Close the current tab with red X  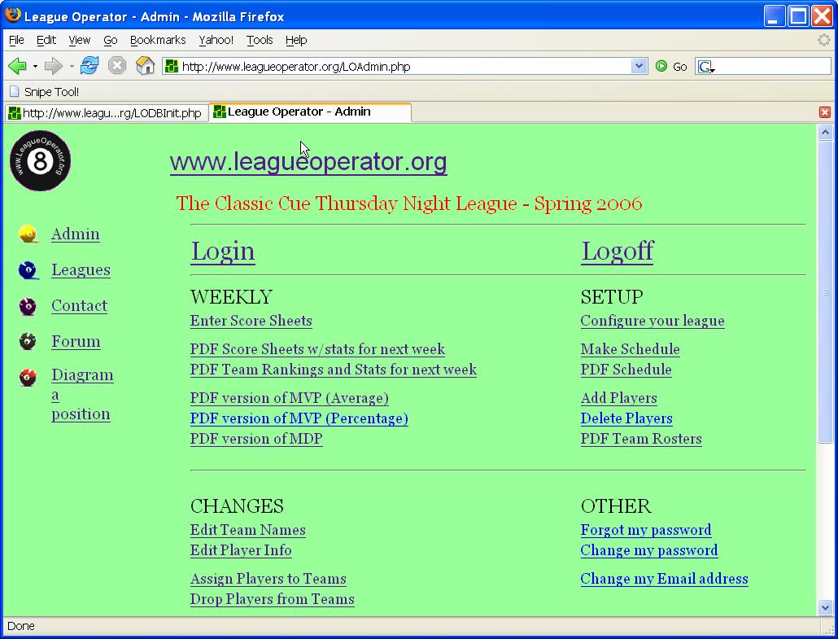pyautogui.click(x=825, y=112)
